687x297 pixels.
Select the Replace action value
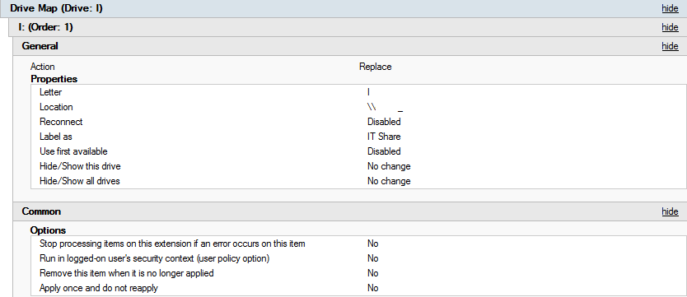pyautogui.click(x=376, y=67)
